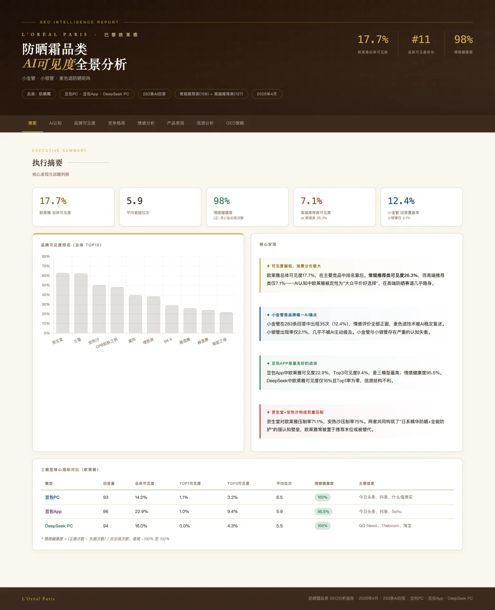This screenshot has width=495, height=610.
Task: Go to the GEO策略 tab
Action: pyautogui.click(x=235, y=123)
